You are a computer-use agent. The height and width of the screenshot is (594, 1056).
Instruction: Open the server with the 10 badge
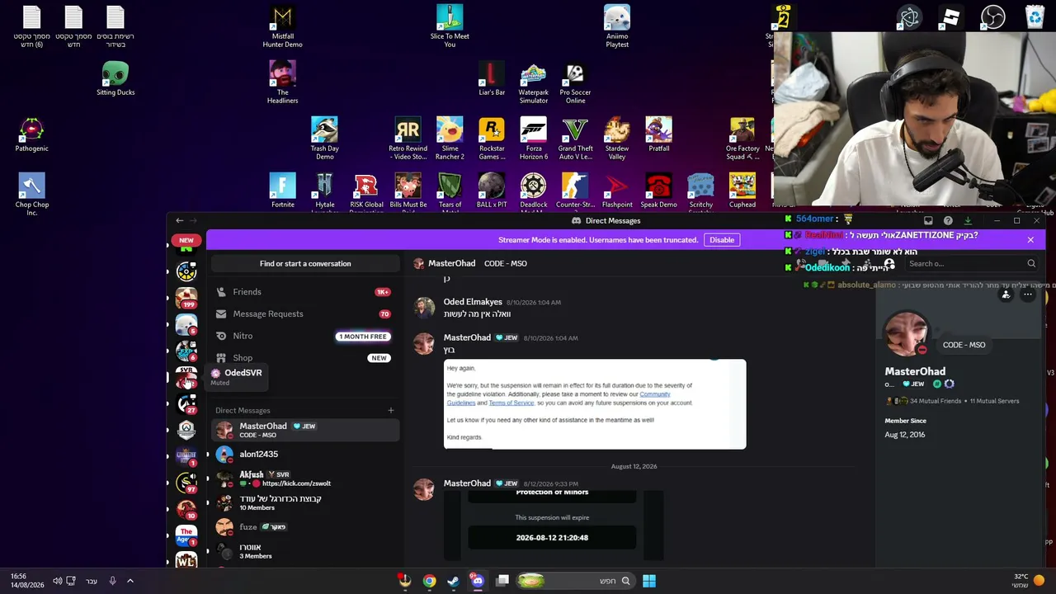pos(186,509)
